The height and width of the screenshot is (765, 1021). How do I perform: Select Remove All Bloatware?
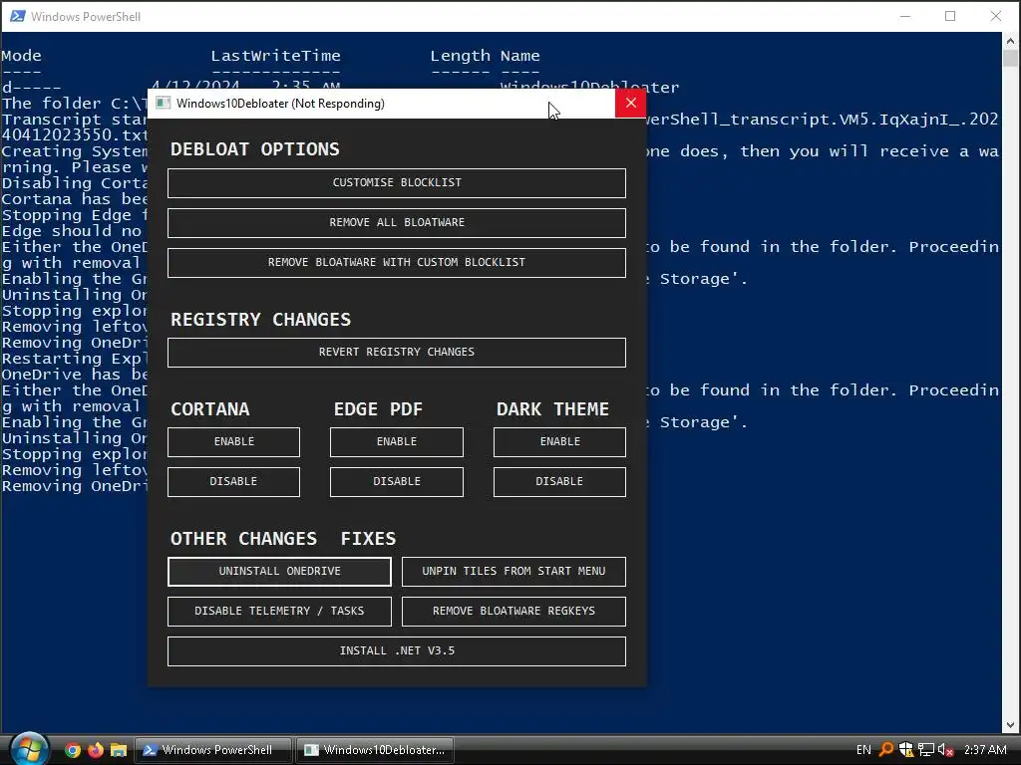397,222
